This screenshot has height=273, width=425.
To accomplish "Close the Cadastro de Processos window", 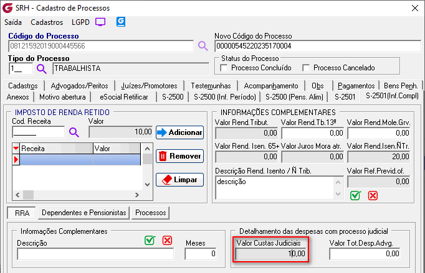I will 414,8.
